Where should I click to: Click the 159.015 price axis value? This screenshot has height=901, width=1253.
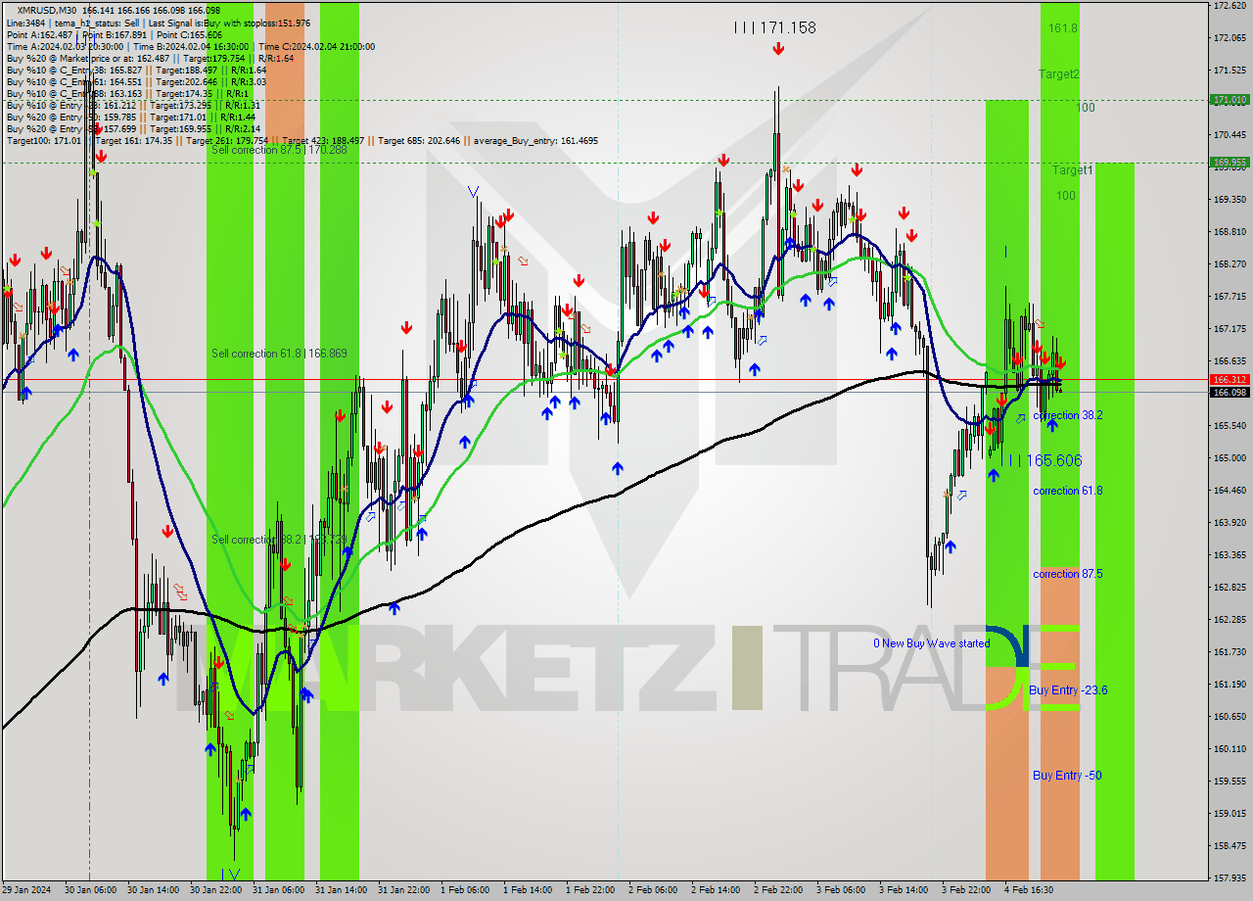1230,814
